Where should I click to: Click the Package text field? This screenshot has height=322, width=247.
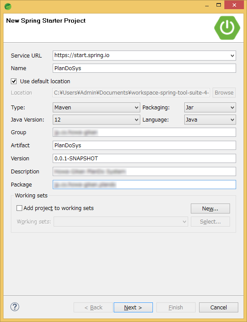coord(144,185)
